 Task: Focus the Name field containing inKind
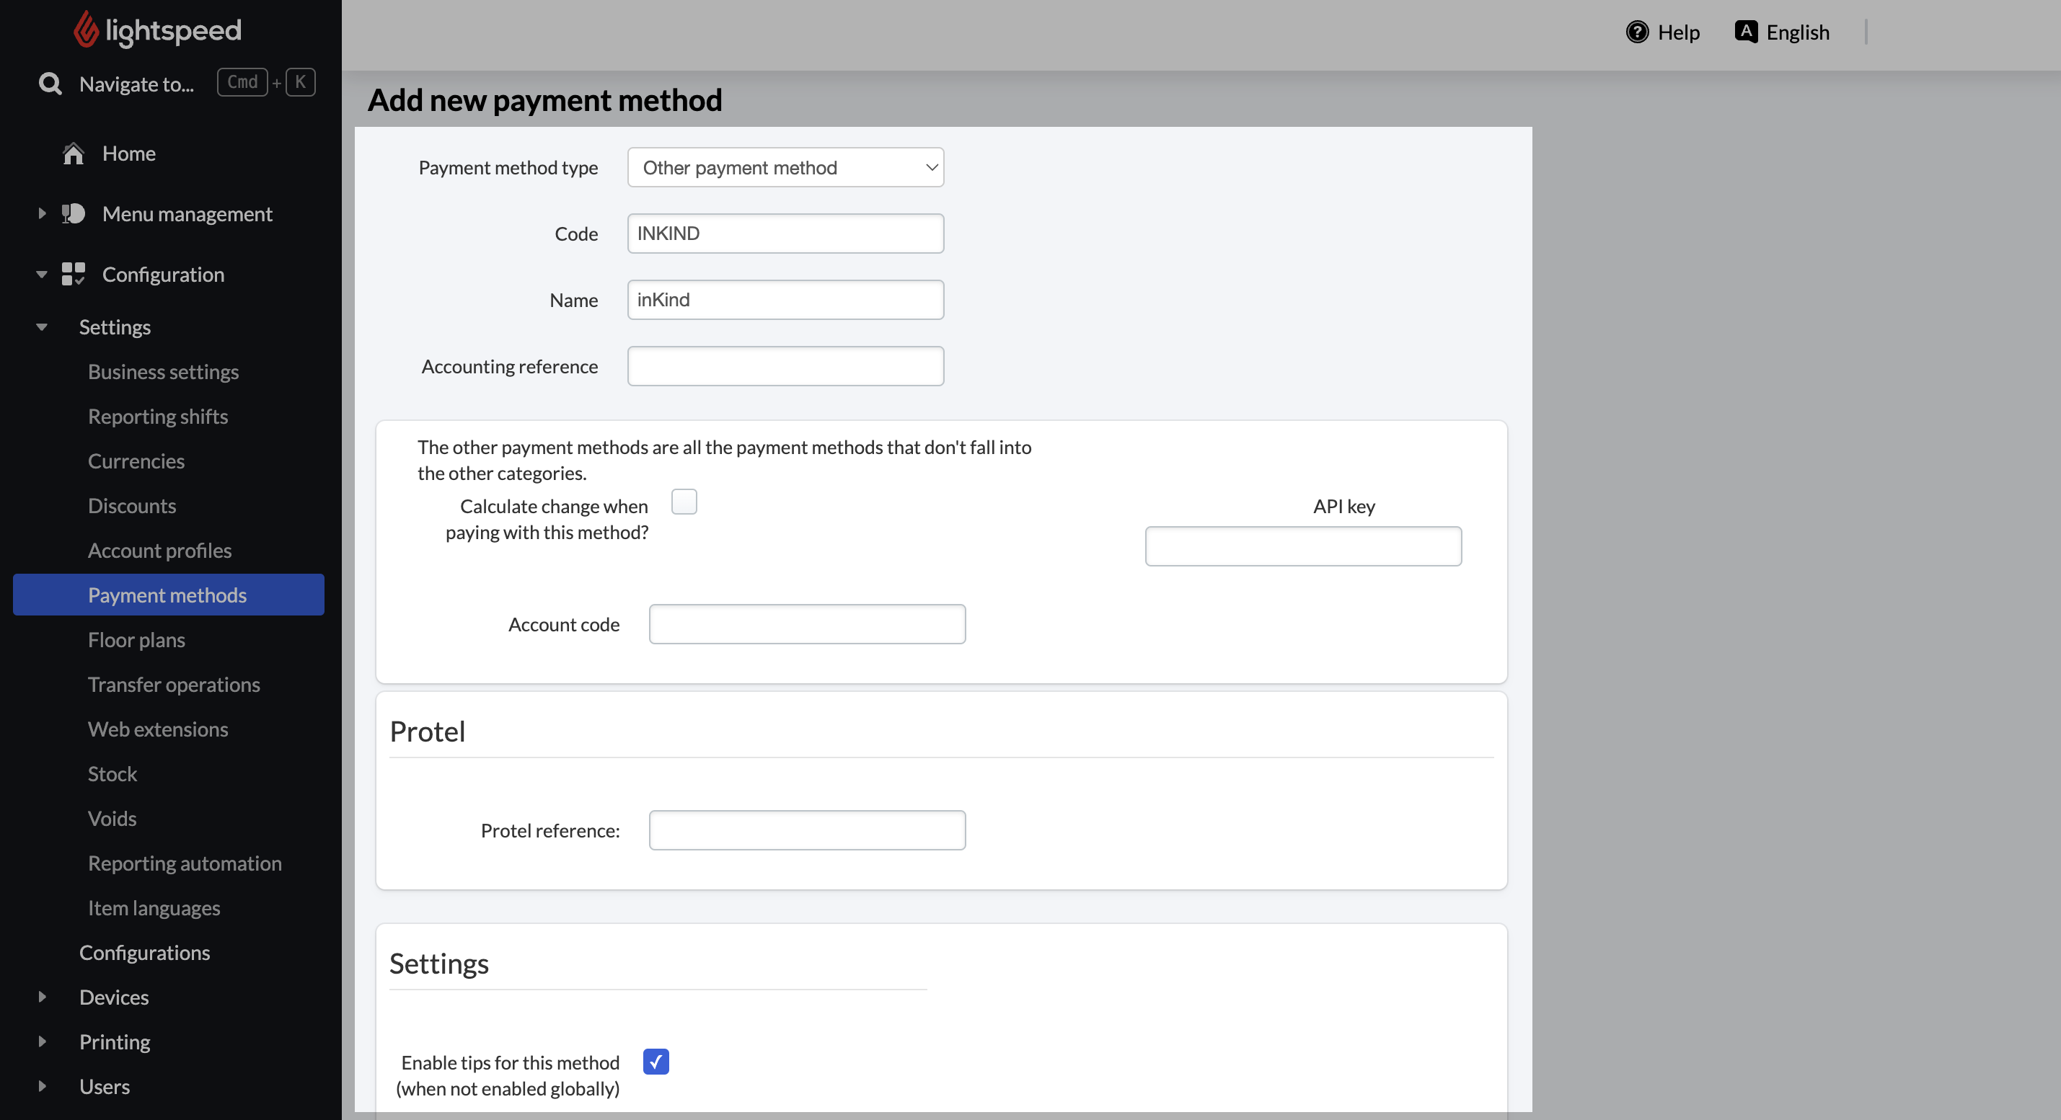(x=786, y=300)
